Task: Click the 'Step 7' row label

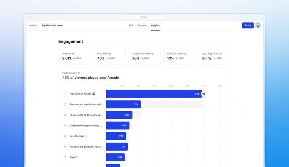Action: (73, 157)
